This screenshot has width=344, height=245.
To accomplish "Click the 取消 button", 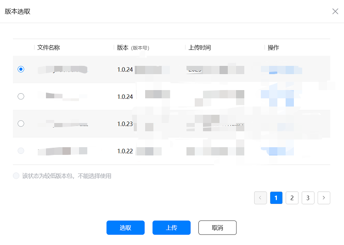I will pyautogui.click(x=217, y=227).
